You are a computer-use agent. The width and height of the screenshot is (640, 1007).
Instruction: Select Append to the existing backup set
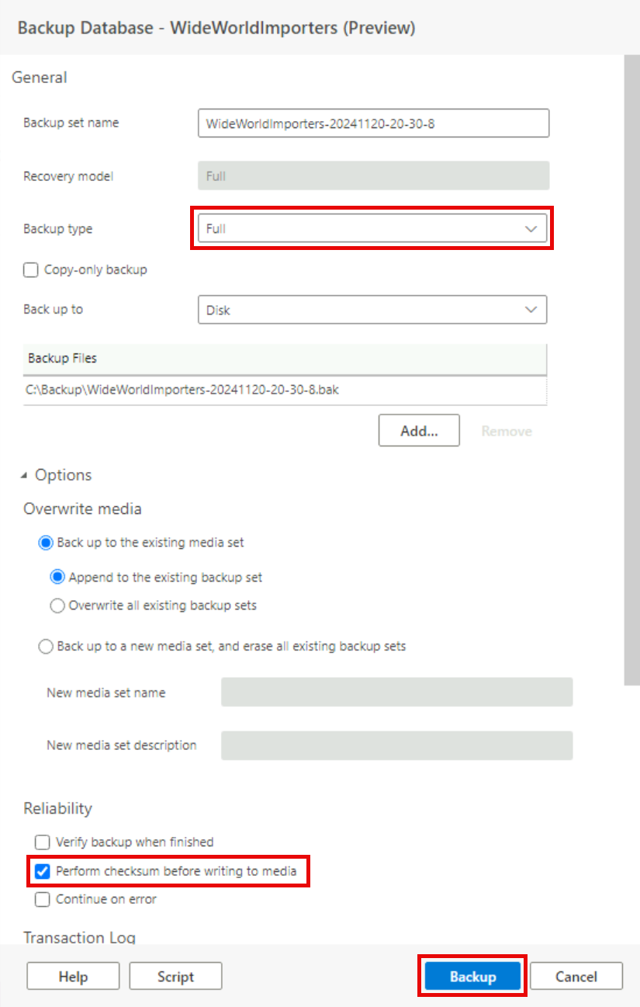[57, 578]
